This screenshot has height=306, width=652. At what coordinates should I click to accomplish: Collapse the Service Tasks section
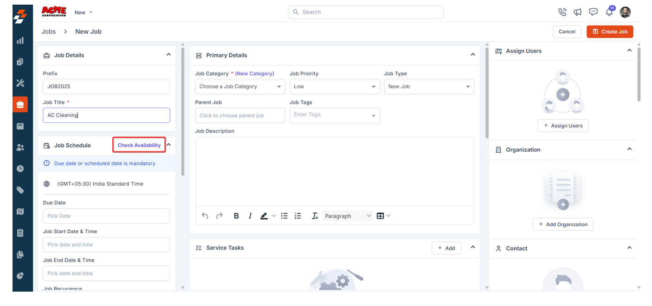pyautogui.click(x=472, y=247)
